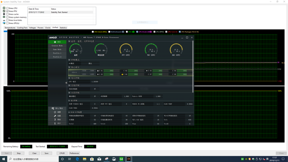The height and width of the screenshot is (162, 288).
Task: Open Ryzen Master settings wrench icon
Action: [55, 116]
